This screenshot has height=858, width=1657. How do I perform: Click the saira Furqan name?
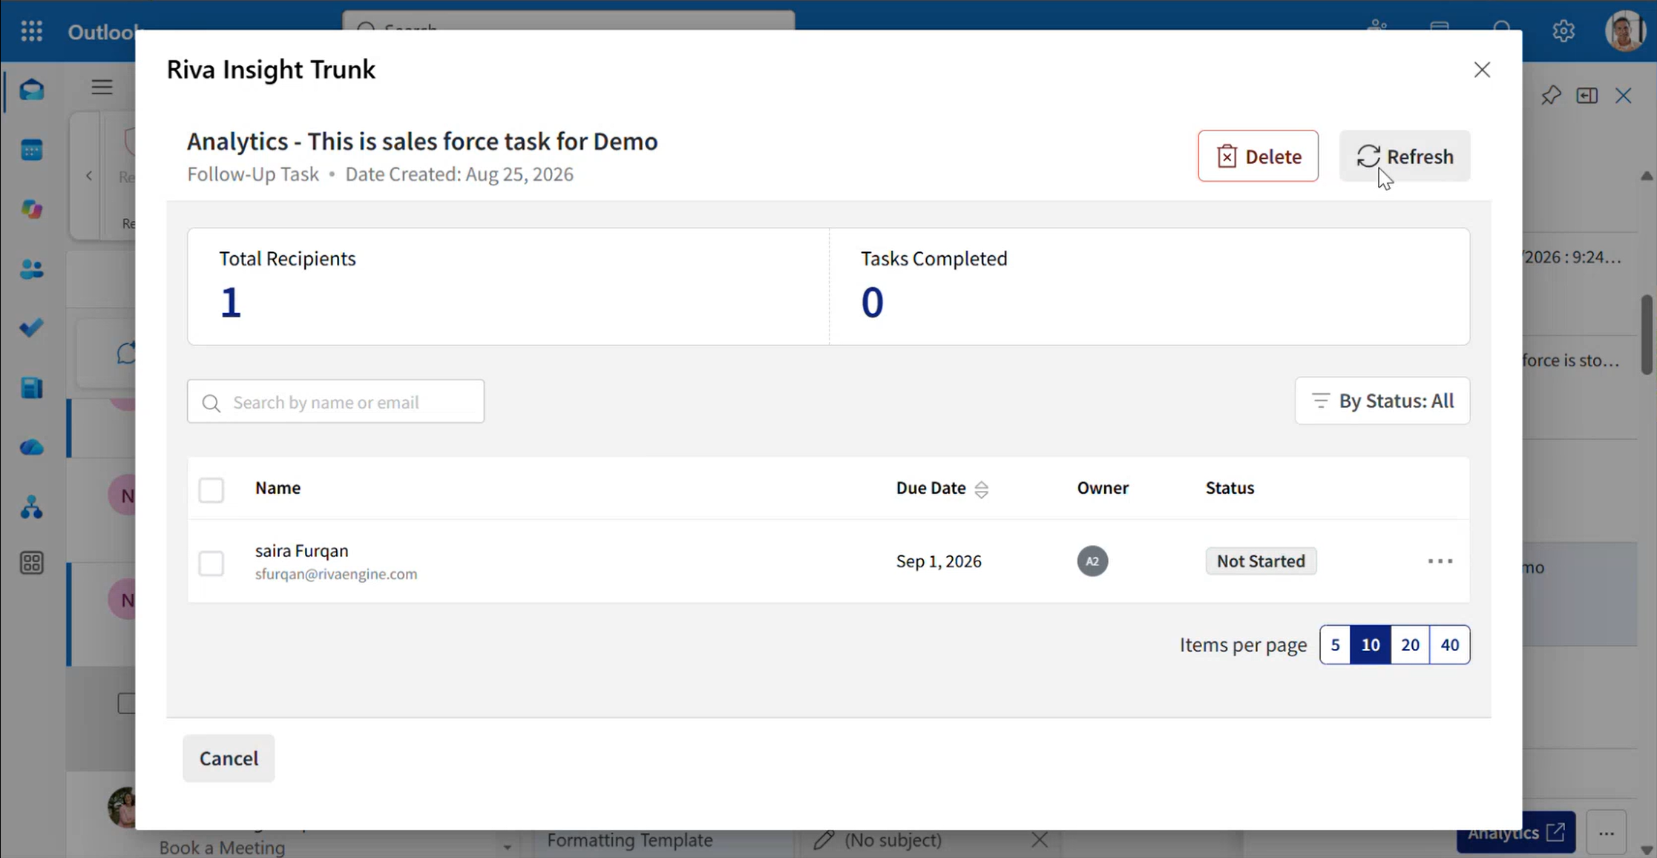(301, 551)
